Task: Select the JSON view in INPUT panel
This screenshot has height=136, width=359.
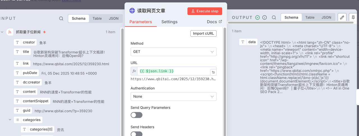Action: (x=114, y=19)
